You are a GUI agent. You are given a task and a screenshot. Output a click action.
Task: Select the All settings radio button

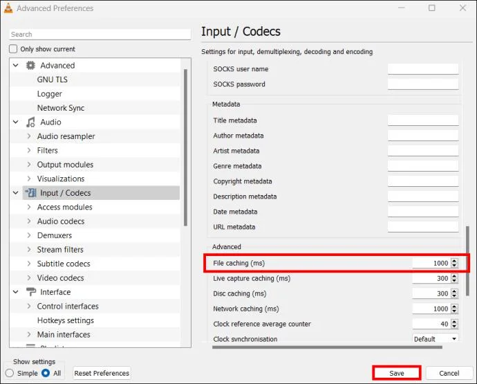pos(46,373)
